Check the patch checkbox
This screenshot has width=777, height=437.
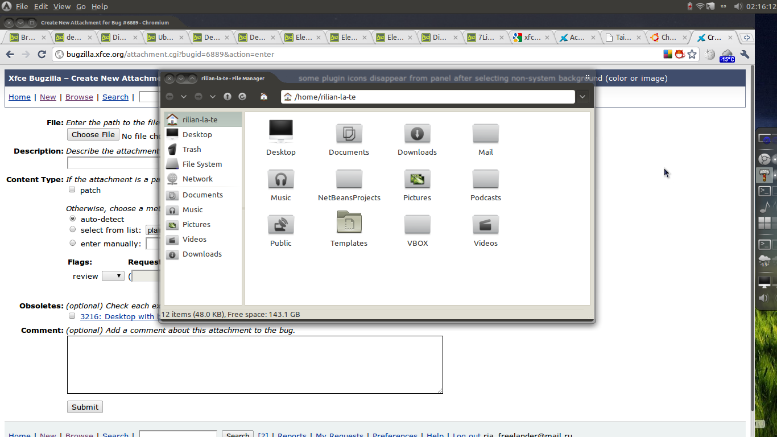[x=72, y=190]
